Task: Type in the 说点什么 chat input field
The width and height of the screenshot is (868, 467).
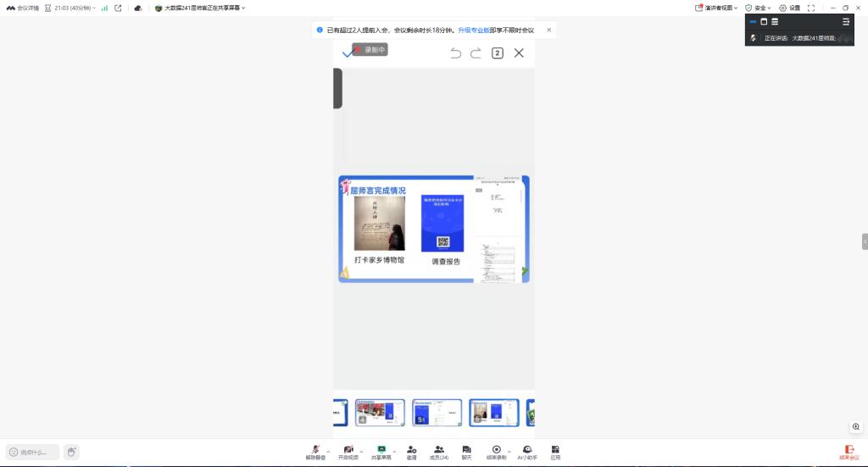Action: coord(34,452)
